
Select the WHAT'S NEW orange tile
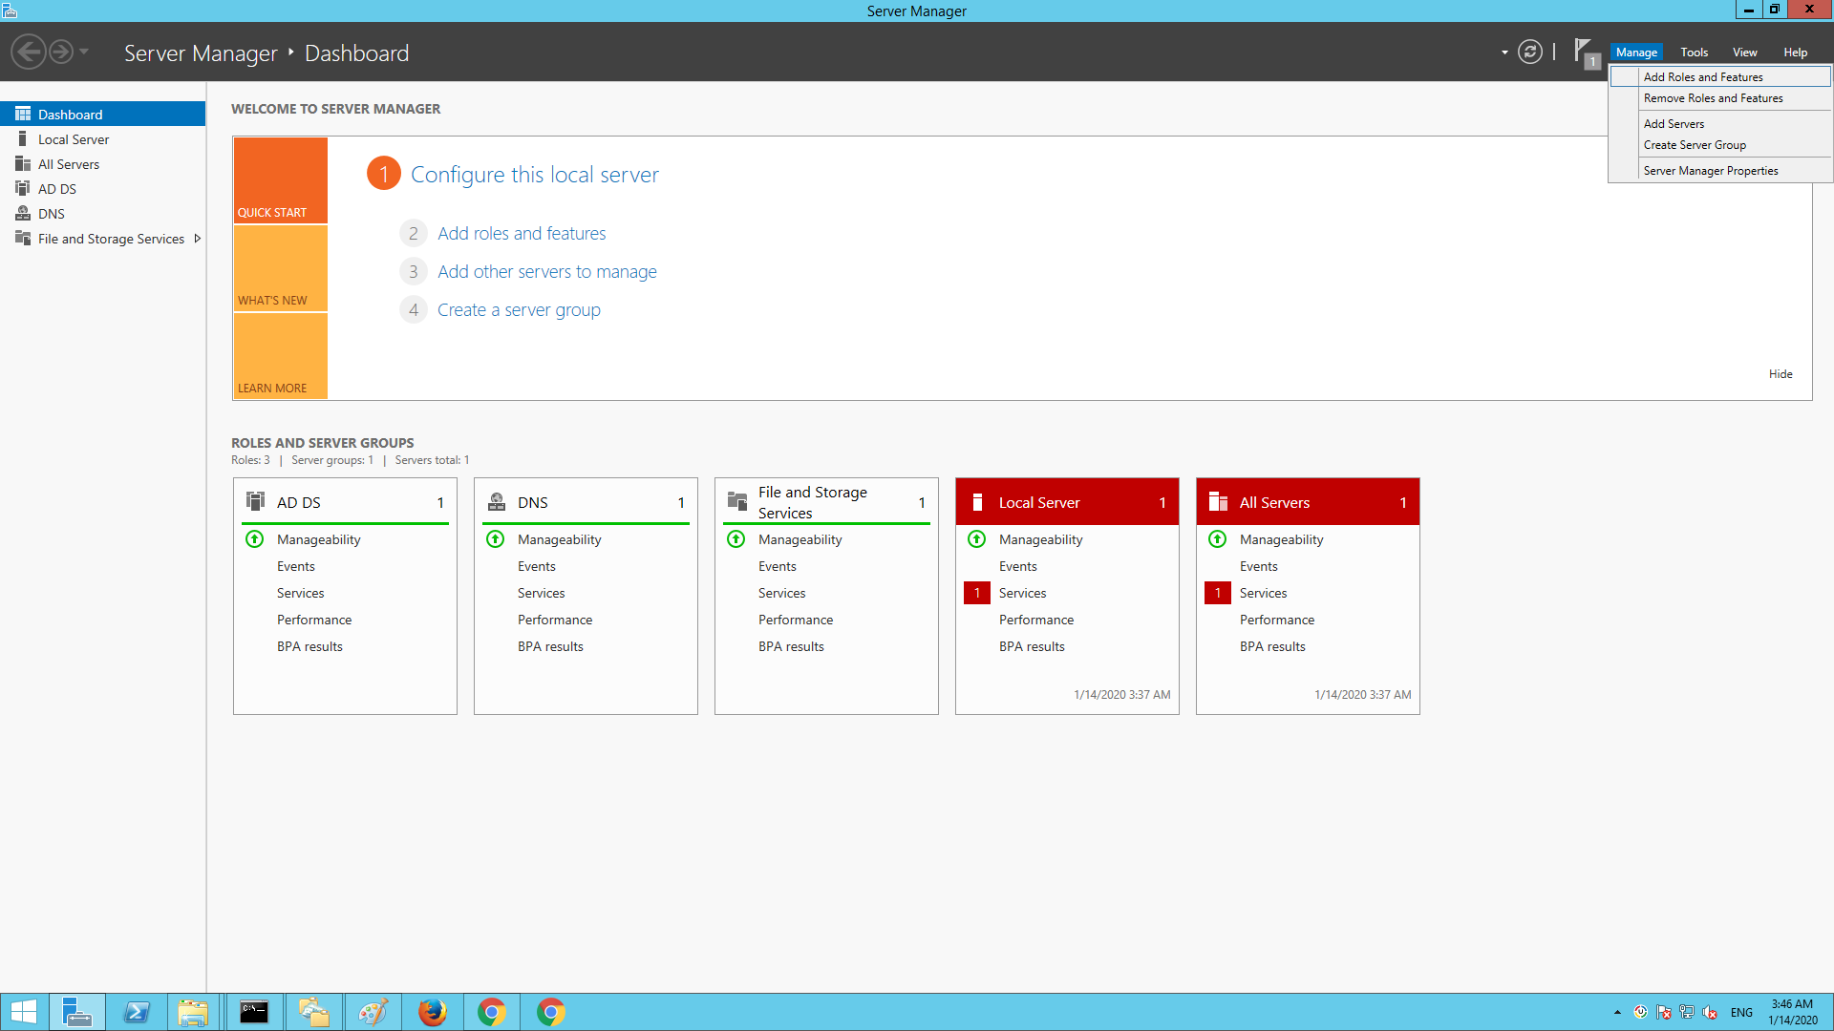coord(280,268)
